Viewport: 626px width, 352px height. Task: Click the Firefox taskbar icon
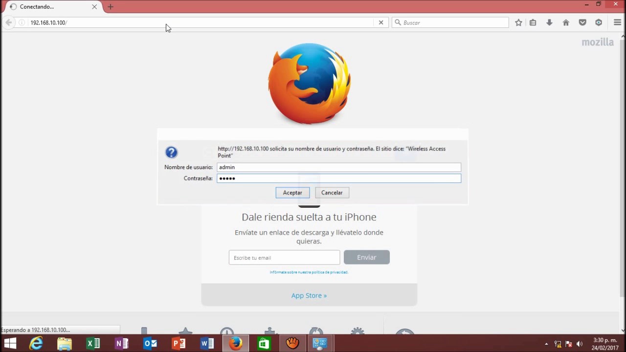click(236, 344)
